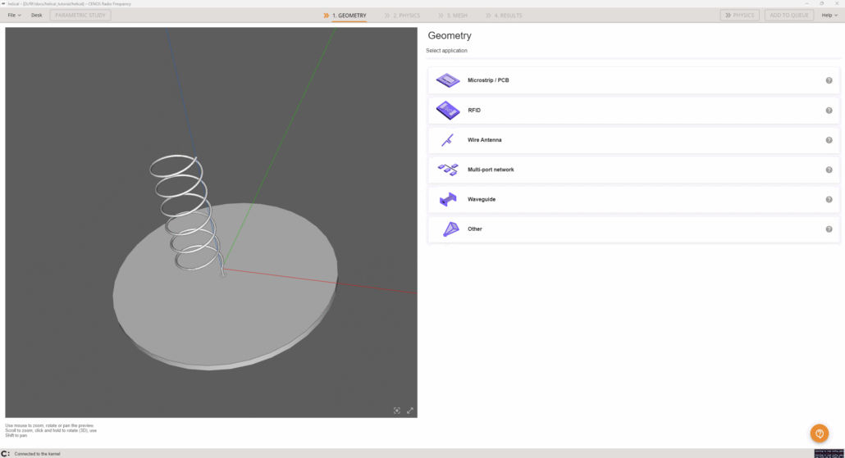This screenshot has height=458, width=845.
Task: Open the File dropdown menu
Action: pyautogui.click(x=14, y=16)
